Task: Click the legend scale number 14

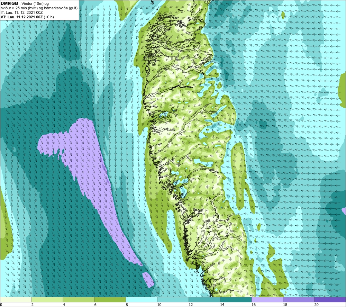Action: coord(222,305)
